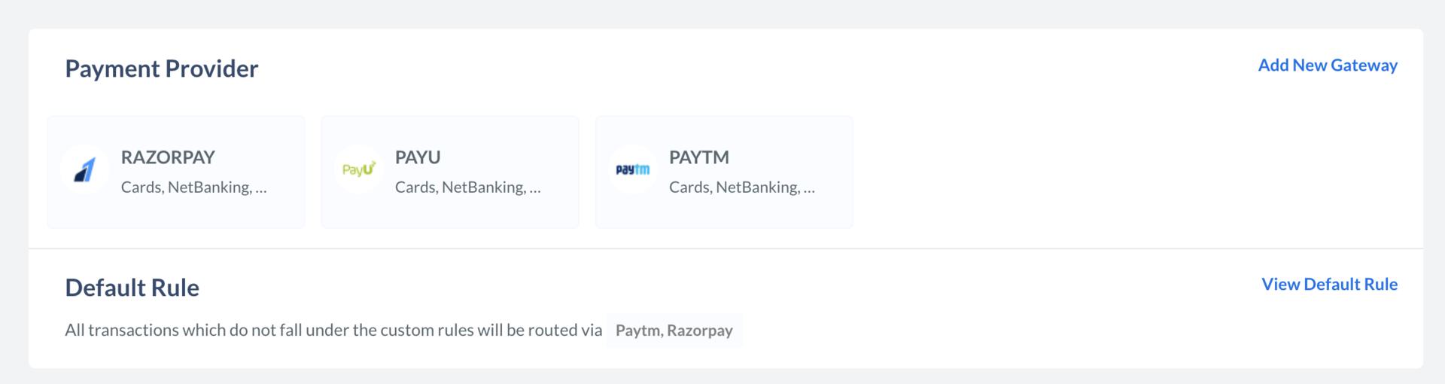This screenshot has height=384, width=1445.
Task: Click the word Razorpay in routing chip
Action: 700,331
